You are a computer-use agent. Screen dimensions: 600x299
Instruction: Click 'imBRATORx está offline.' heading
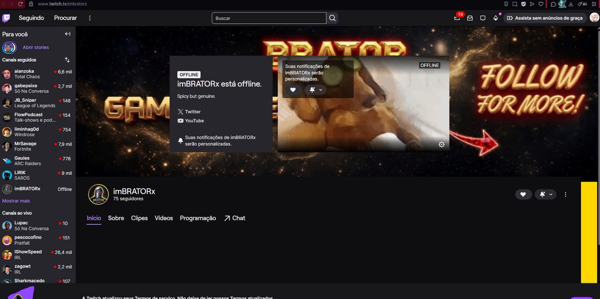click(x=219, y=84)
